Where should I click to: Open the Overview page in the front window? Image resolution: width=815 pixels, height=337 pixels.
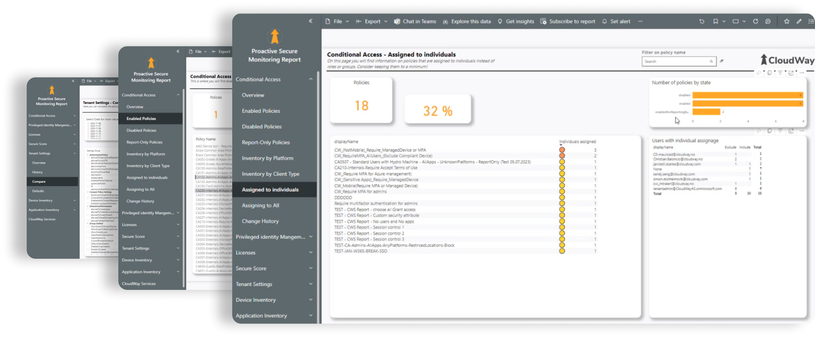[x=253, y=95]
